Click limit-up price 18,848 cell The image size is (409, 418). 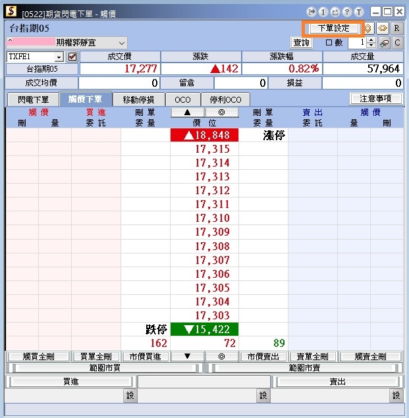pyautogui.click(x=204, y=135)
